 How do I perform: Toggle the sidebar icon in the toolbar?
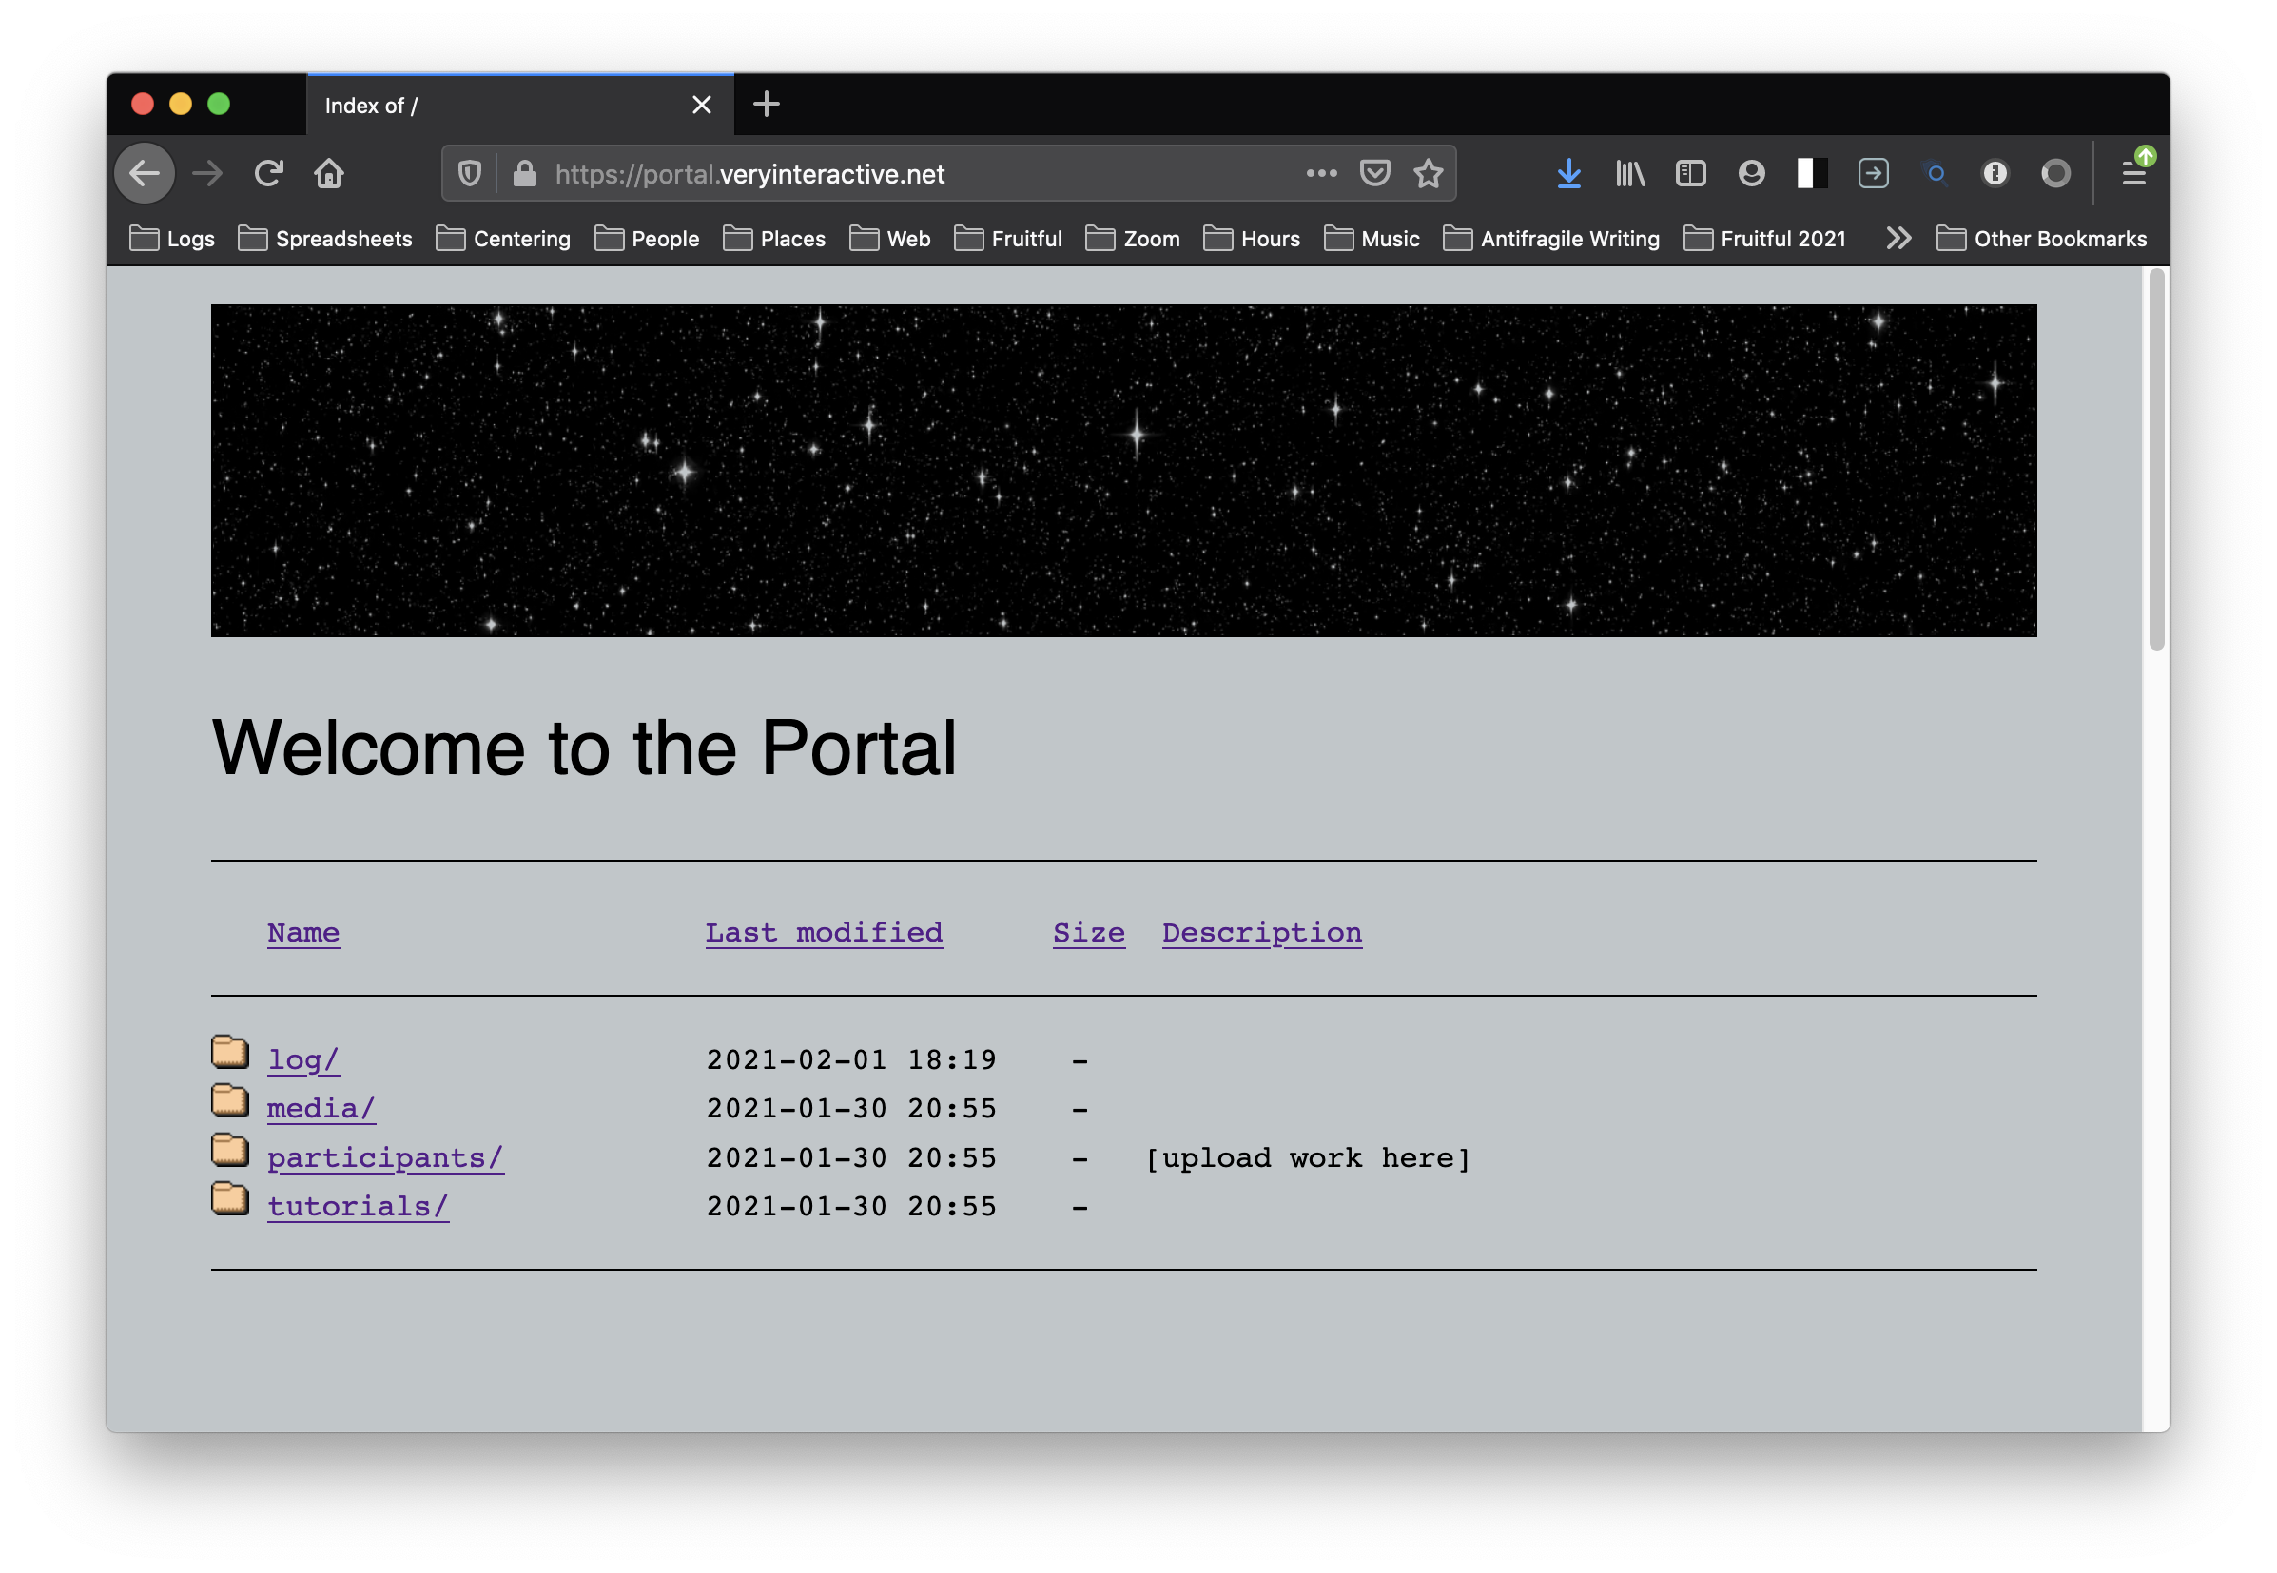1691,174
